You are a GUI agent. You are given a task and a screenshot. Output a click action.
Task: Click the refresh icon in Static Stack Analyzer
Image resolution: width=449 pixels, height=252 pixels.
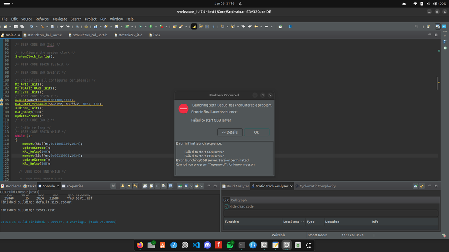pos(422,186)
